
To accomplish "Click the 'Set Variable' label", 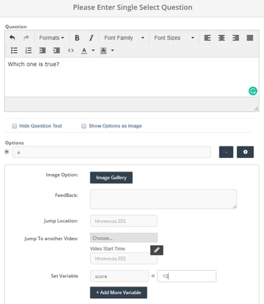I will tap(64, 276).
